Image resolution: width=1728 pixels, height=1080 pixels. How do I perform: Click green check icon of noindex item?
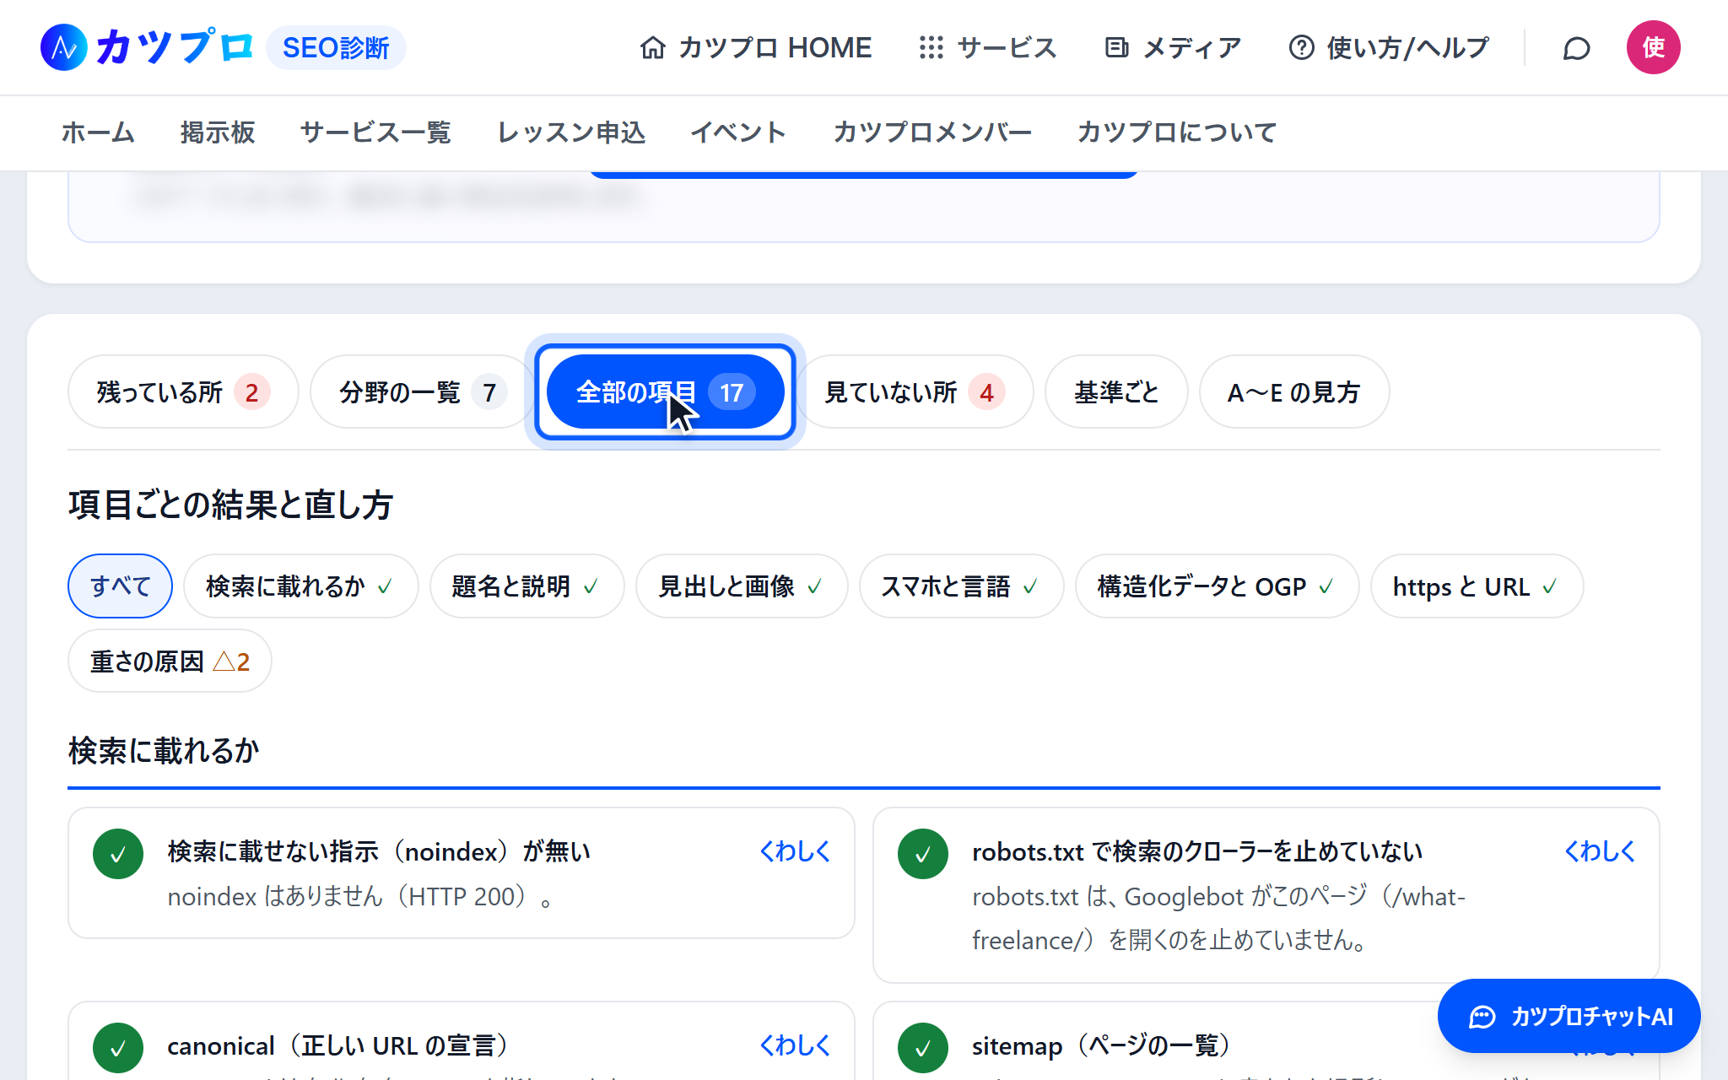point(118,854)
